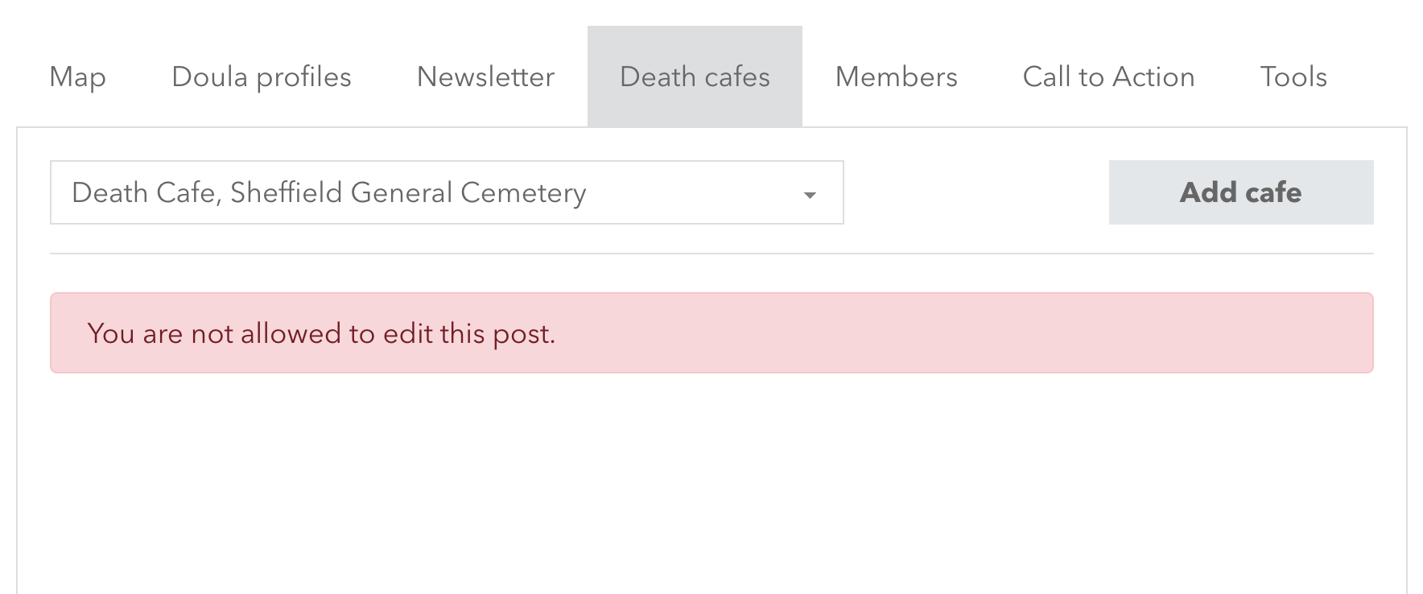Click the word 'Map' in navigation

tap(77, 77)
